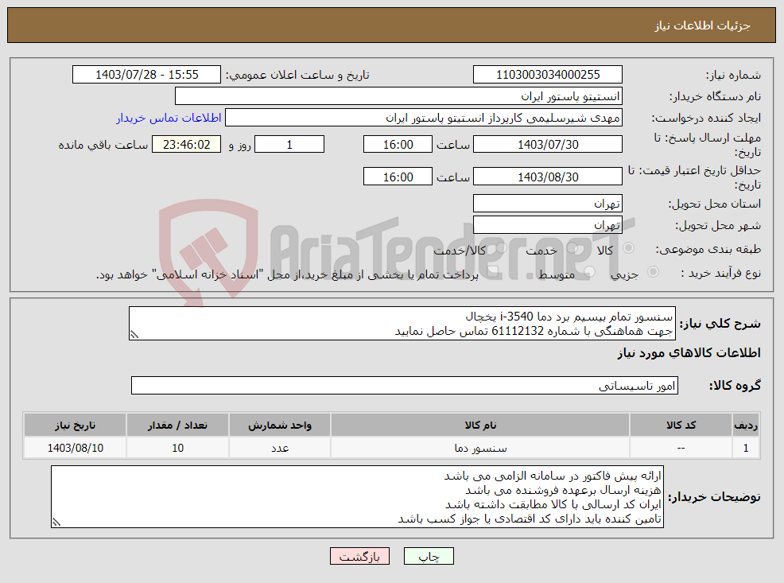
Task: Click the ردیف column header
Action: click(746, 425)
